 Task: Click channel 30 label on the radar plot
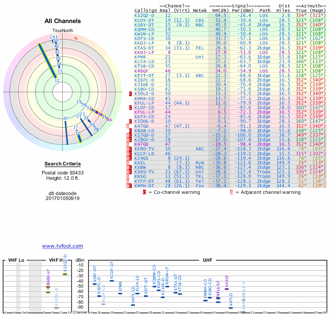(65, 118)
